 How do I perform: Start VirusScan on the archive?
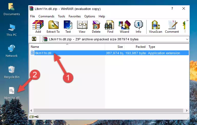[155, 27]
